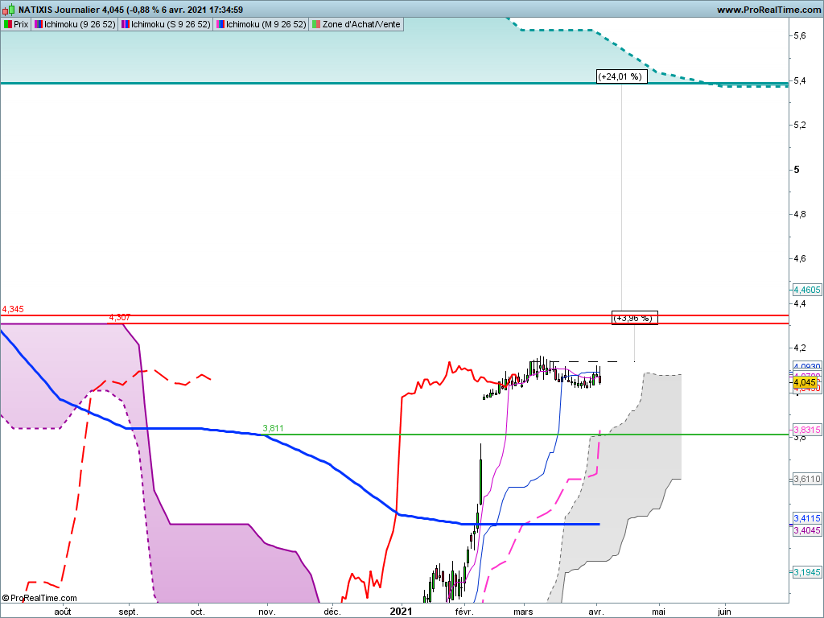Click the candlestick chart icon beside NATIXIS title
Screen dimensions: 824x618
coord(10,10)
